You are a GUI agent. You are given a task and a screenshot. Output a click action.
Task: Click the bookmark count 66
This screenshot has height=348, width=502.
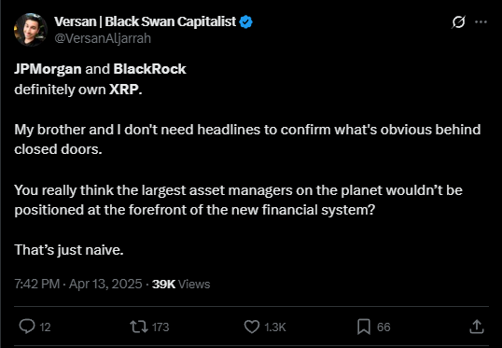tap(383, 327)
